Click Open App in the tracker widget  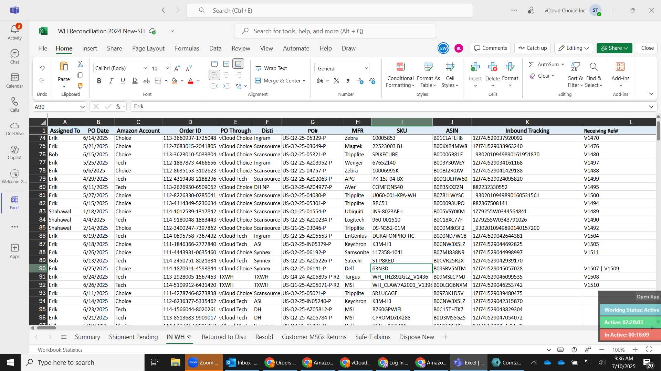(x=648, y=297)
